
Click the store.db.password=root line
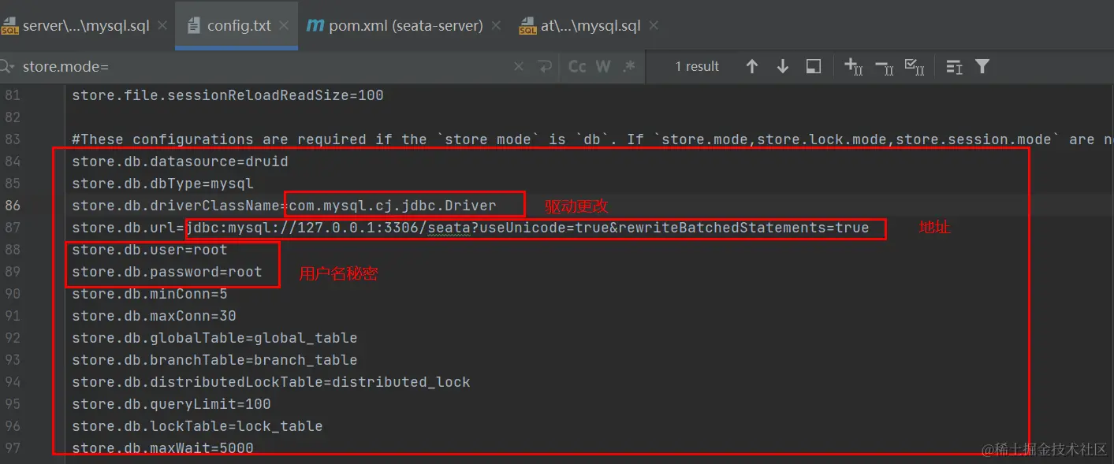click(167, 272)
